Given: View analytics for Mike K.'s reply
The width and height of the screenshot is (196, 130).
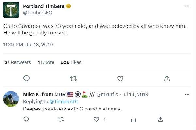Looking at the screenshot, I should pos(133,120).
